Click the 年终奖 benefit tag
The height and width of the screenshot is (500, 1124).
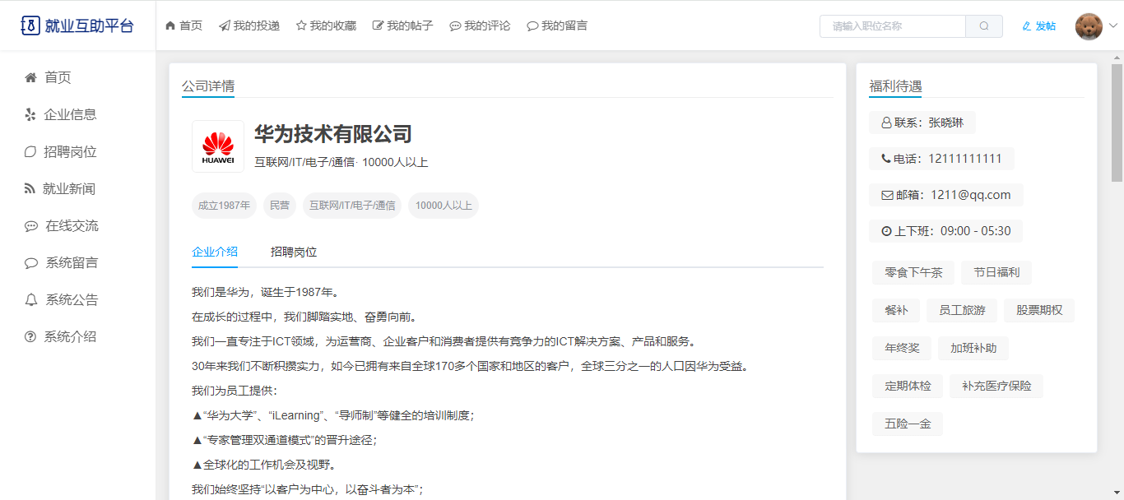903,348
